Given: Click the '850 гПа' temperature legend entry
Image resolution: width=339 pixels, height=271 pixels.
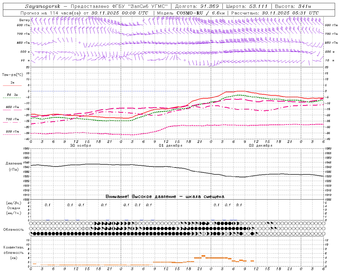Looking at the screenshot, I should (x=12, y=107).
